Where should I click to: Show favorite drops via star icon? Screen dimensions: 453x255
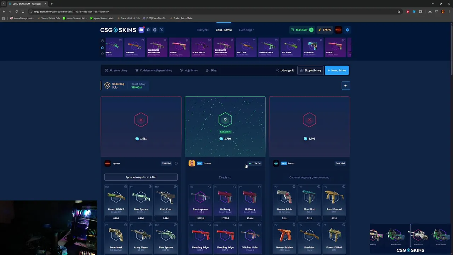coord(102,54)
